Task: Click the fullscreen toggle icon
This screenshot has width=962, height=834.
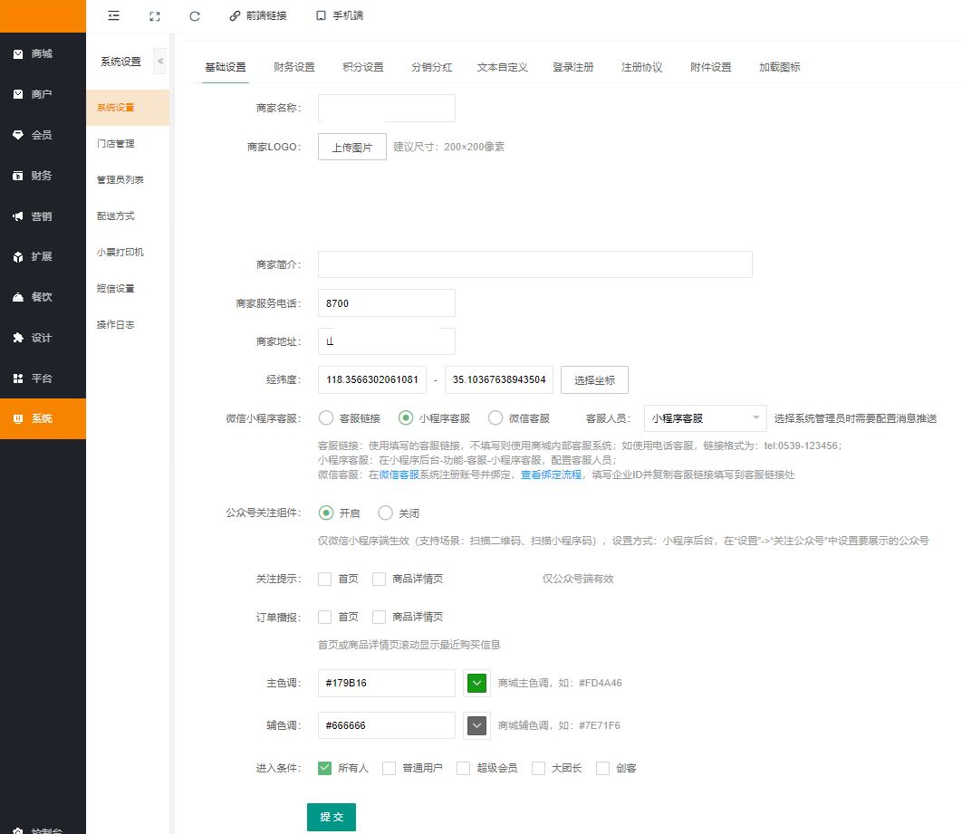Action: click(154, 15)
